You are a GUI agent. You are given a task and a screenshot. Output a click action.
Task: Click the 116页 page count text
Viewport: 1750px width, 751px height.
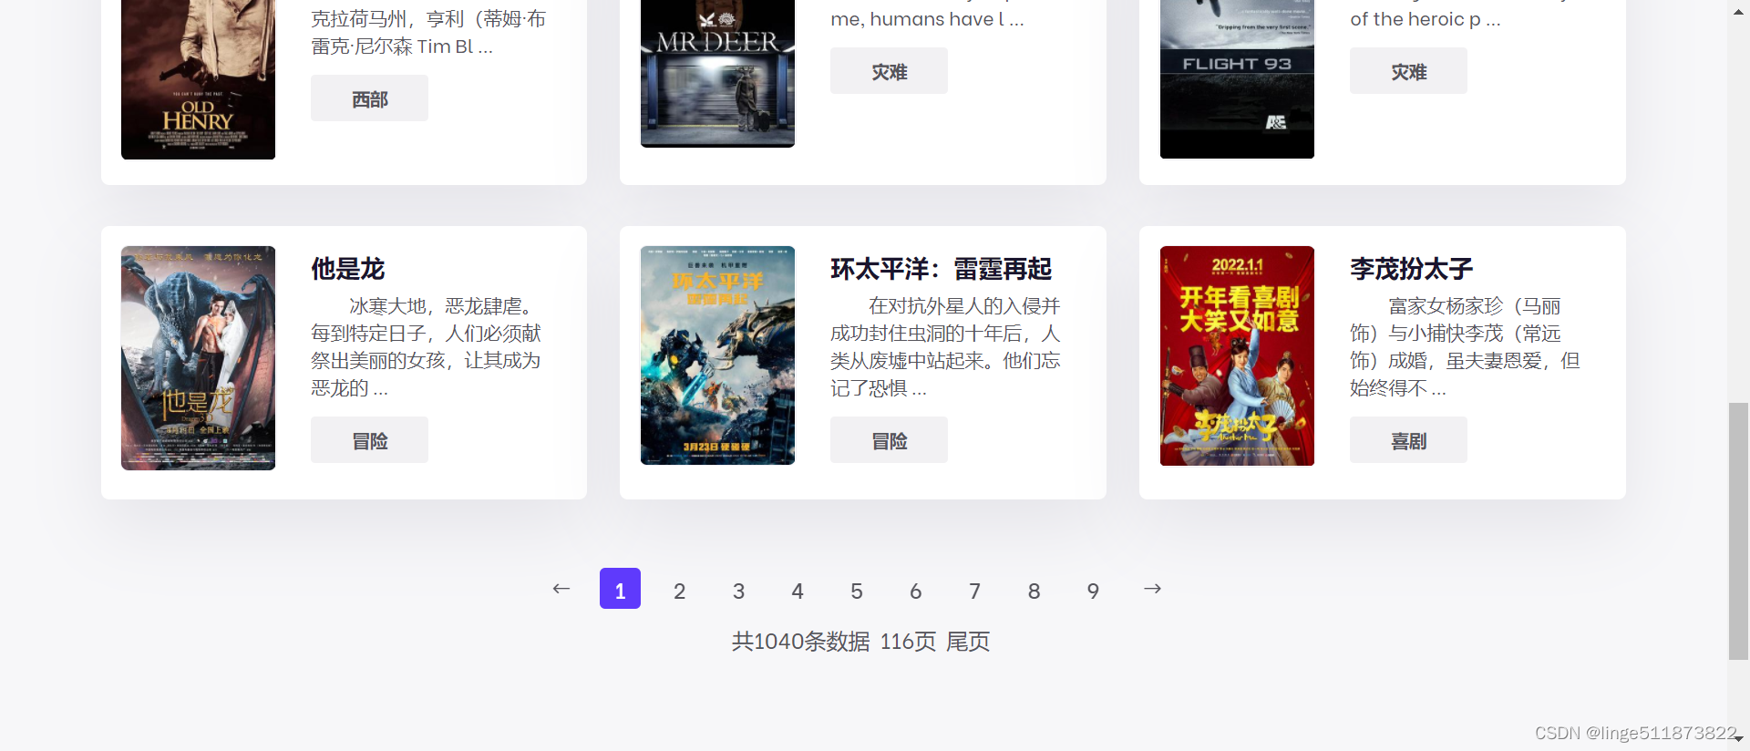908,642
